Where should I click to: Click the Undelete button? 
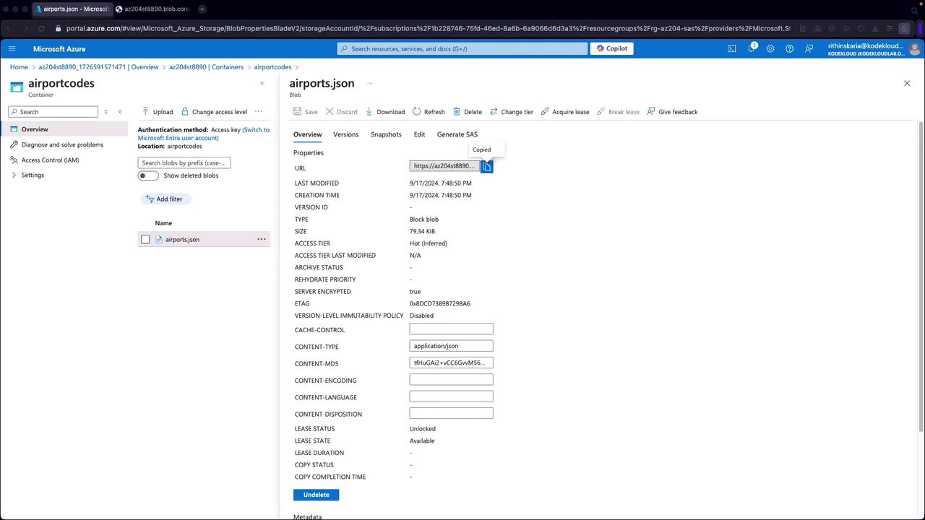(316, 495)
